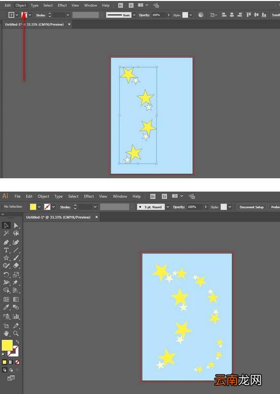Click the large yellow fill swatch in toolbox
This screenshot has width=280, height=394.
pyautogui.click(x=7, y=345)
